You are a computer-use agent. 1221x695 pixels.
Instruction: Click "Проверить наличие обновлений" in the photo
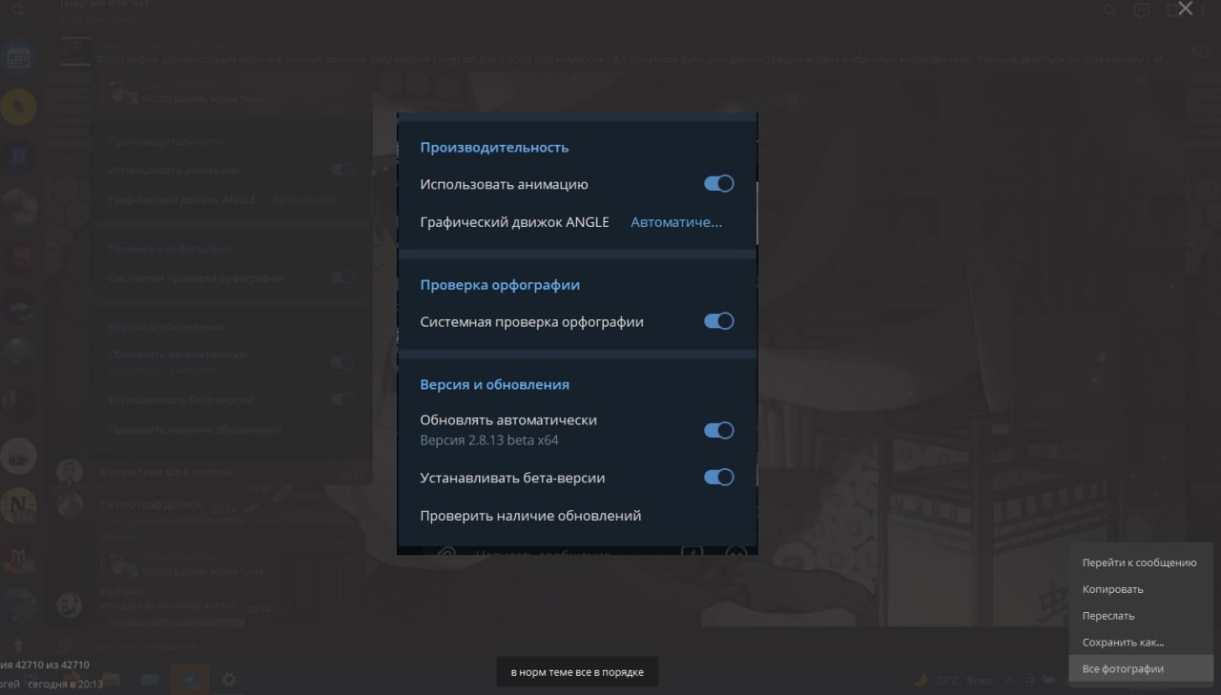[x=530, y=516]
